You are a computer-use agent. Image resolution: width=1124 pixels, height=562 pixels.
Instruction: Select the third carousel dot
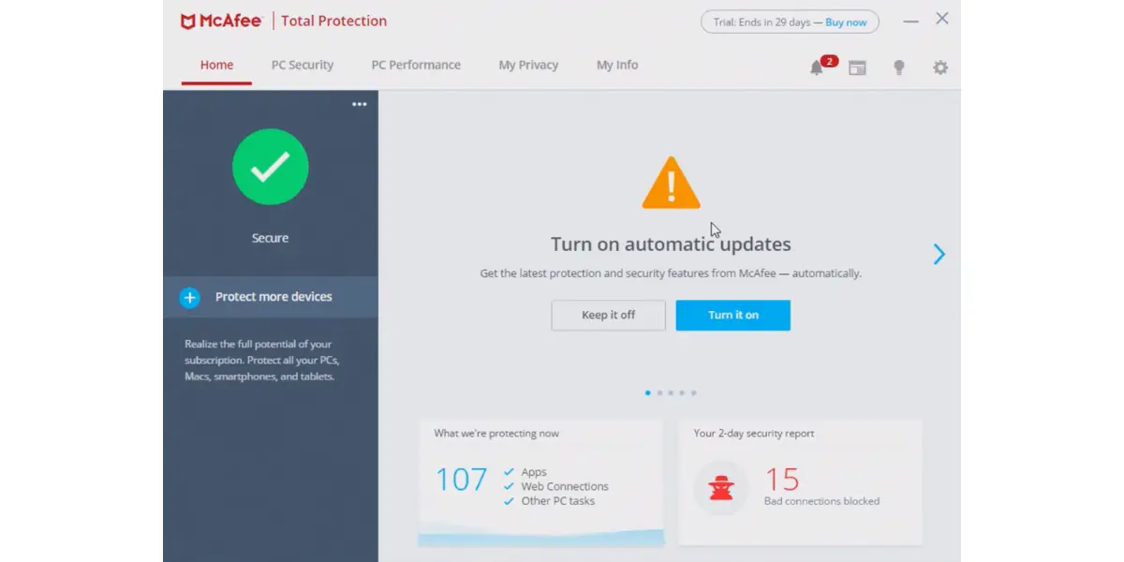671,393
